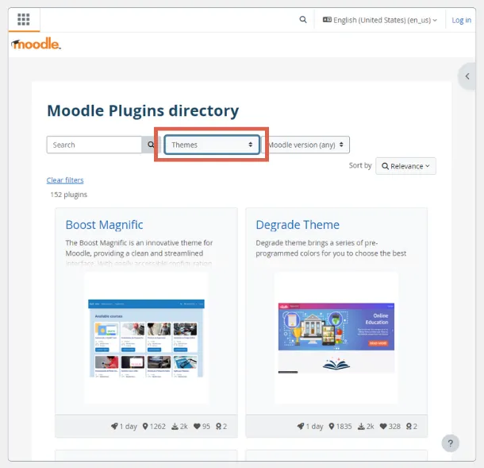The height and width of the screenshot is (468, 484).
Task: Click the 1835 sites count for Degrade Theme
Action: pos(344,426)
